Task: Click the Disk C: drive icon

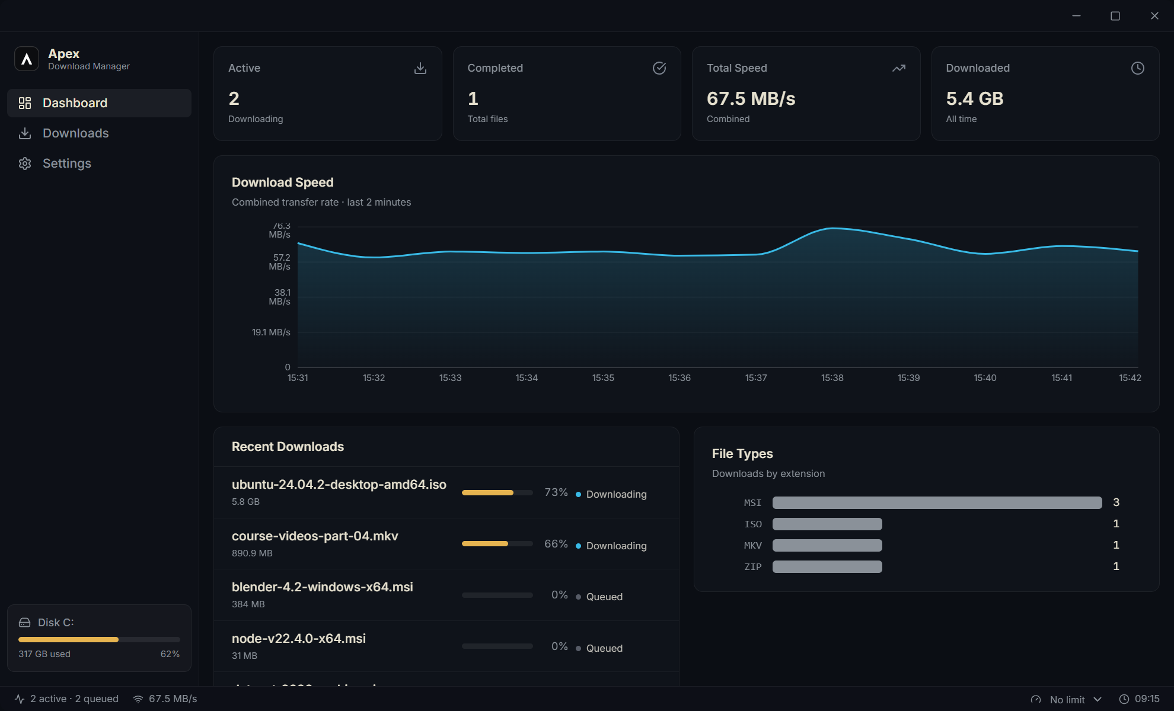Action: tap(24, 623)
